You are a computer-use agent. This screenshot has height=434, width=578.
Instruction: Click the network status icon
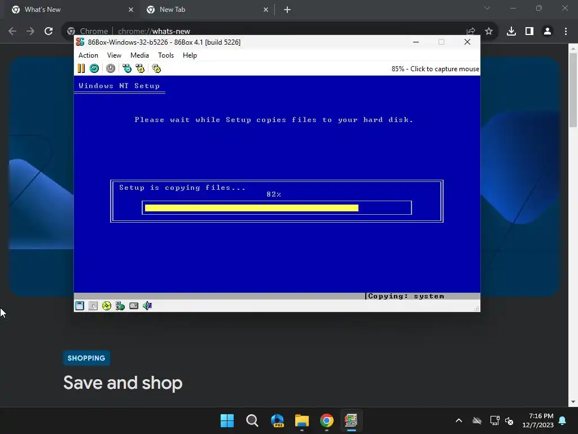pos(120,306)
